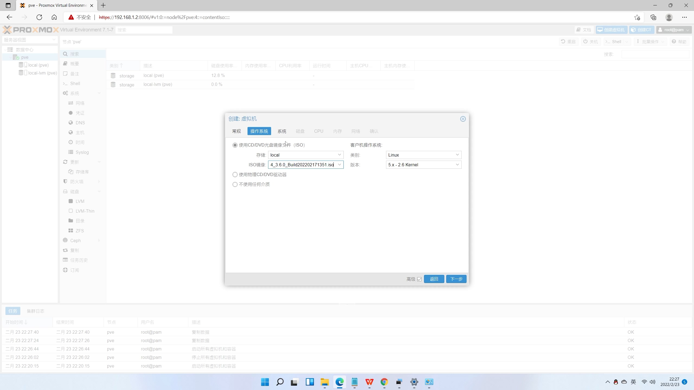
Task: Select do not use any media option
Action: pos(235,184)
